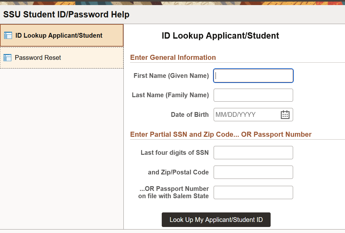Click the ID Lookup Applicant/Student page heading
345x233 pixels.
[220, 36]
